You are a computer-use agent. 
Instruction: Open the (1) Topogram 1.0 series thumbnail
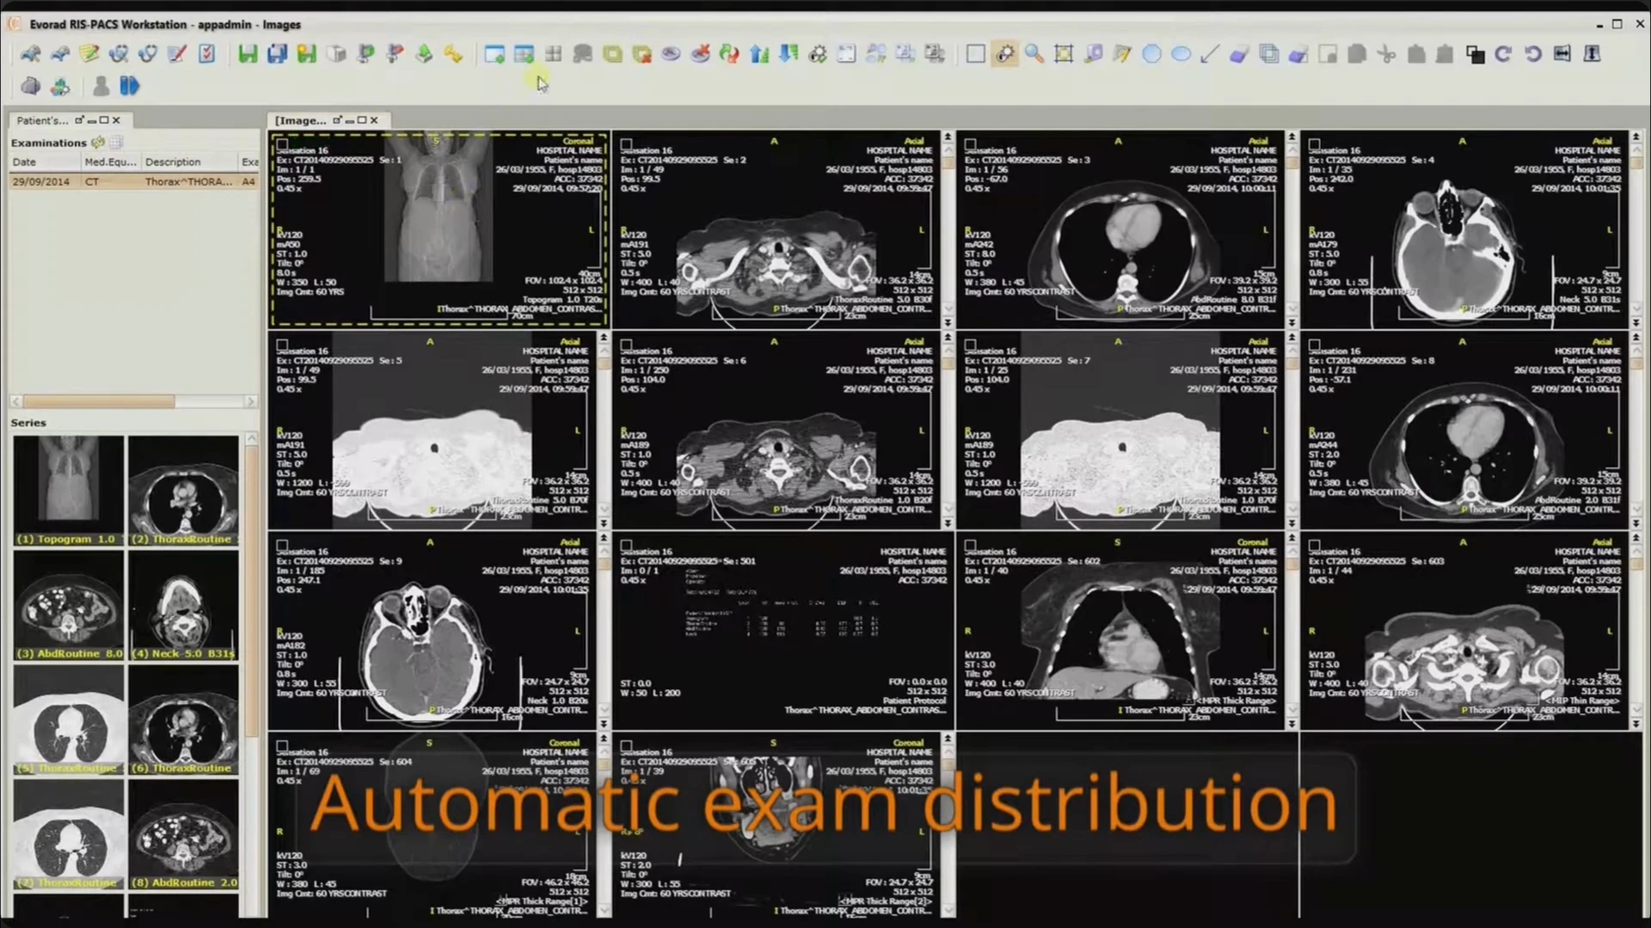point(68,490)
